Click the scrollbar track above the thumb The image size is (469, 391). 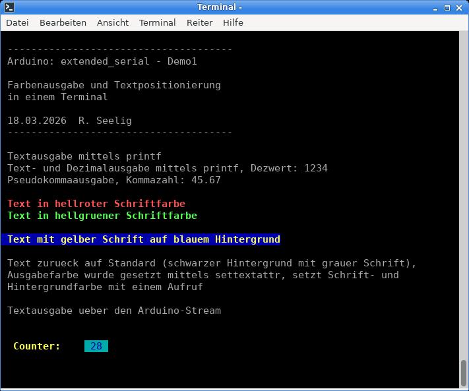464,198
